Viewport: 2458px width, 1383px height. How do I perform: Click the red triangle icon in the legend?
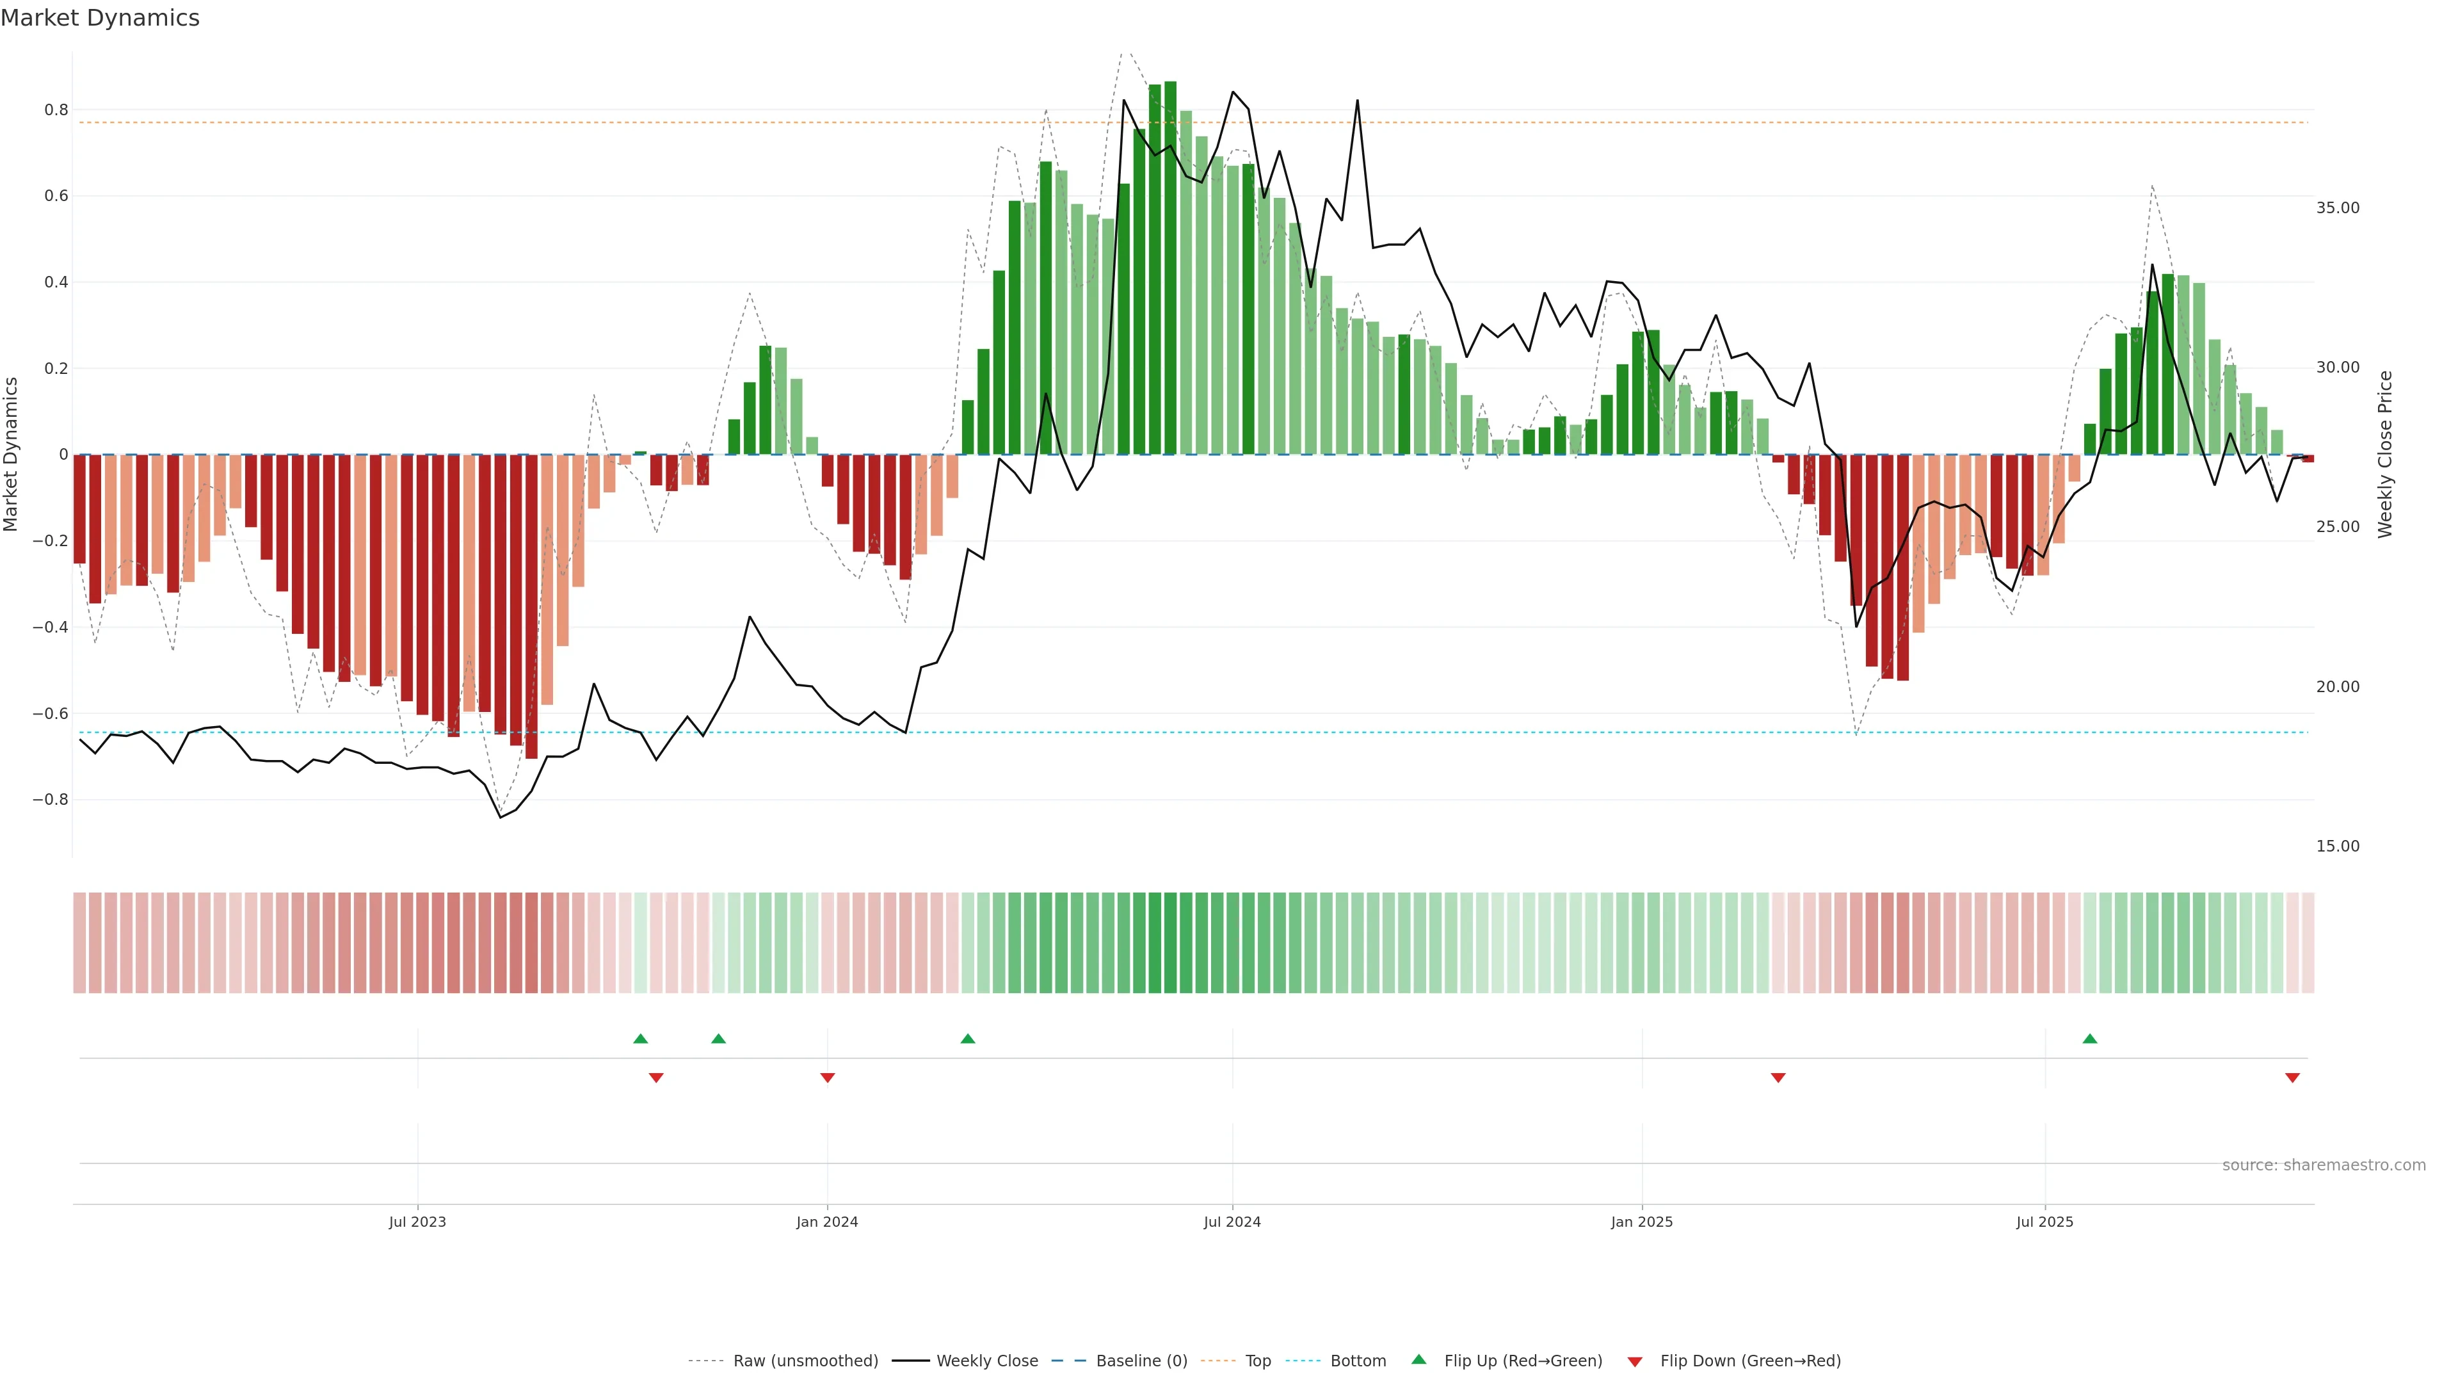click(x=1635, y=1362)
